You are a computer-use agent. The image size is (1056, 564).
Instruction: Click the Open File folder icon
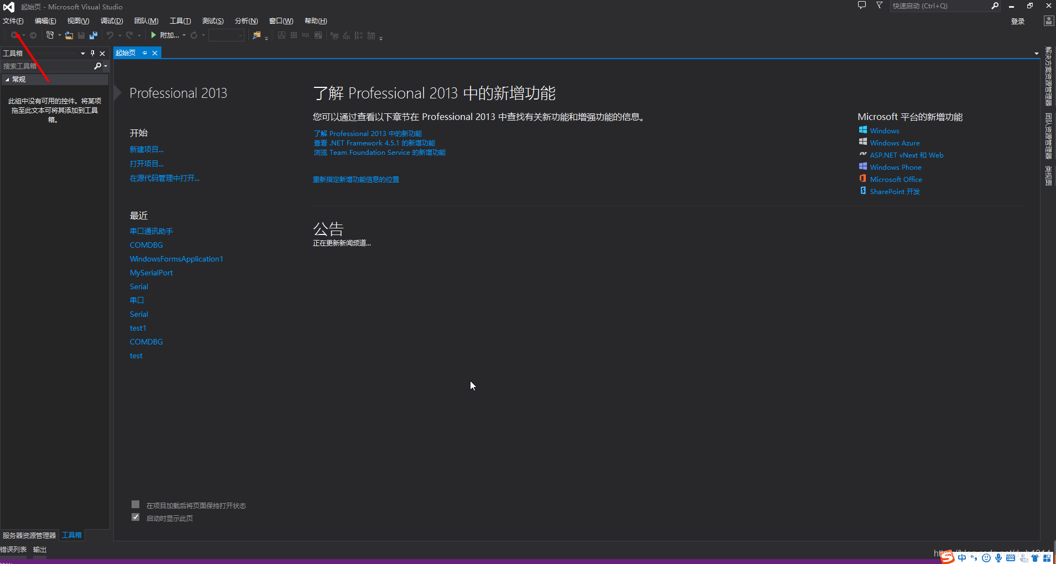click(69, 35)
